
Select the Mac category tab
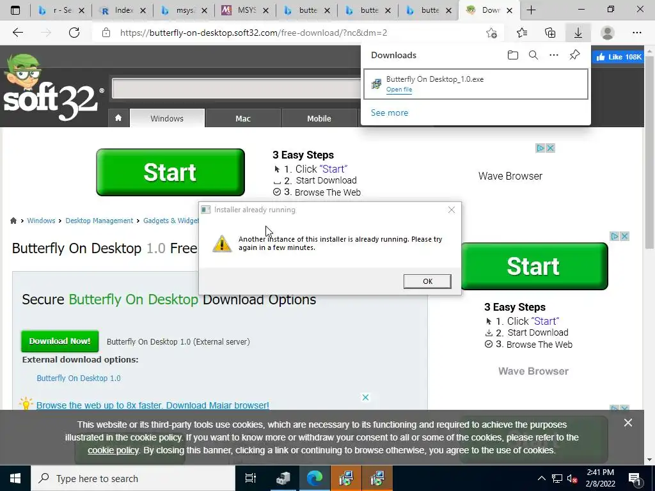(243, 118)
